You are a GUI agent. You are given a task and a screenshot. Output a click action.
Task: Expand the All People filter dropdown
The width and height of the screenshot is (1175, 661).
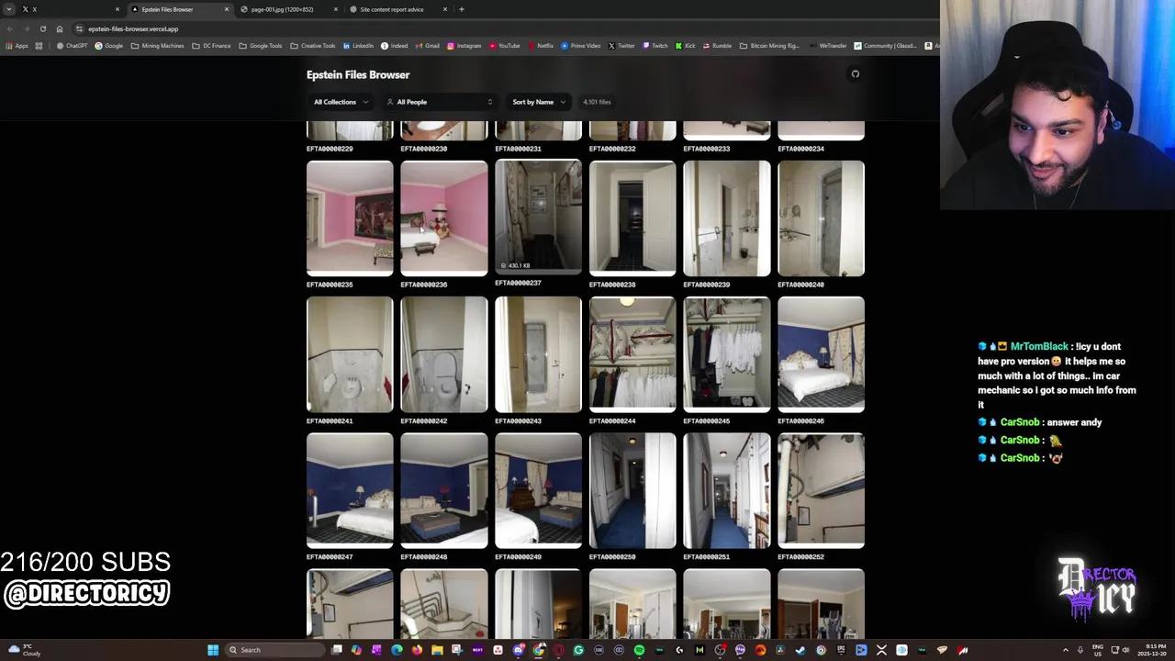pos(440,102)
